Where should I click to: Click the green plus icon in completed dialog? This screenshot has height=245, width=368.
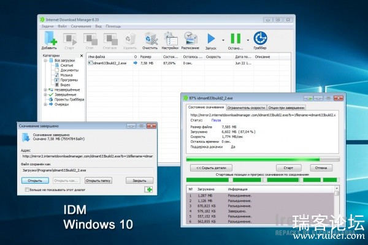click(x=148, y=189)
